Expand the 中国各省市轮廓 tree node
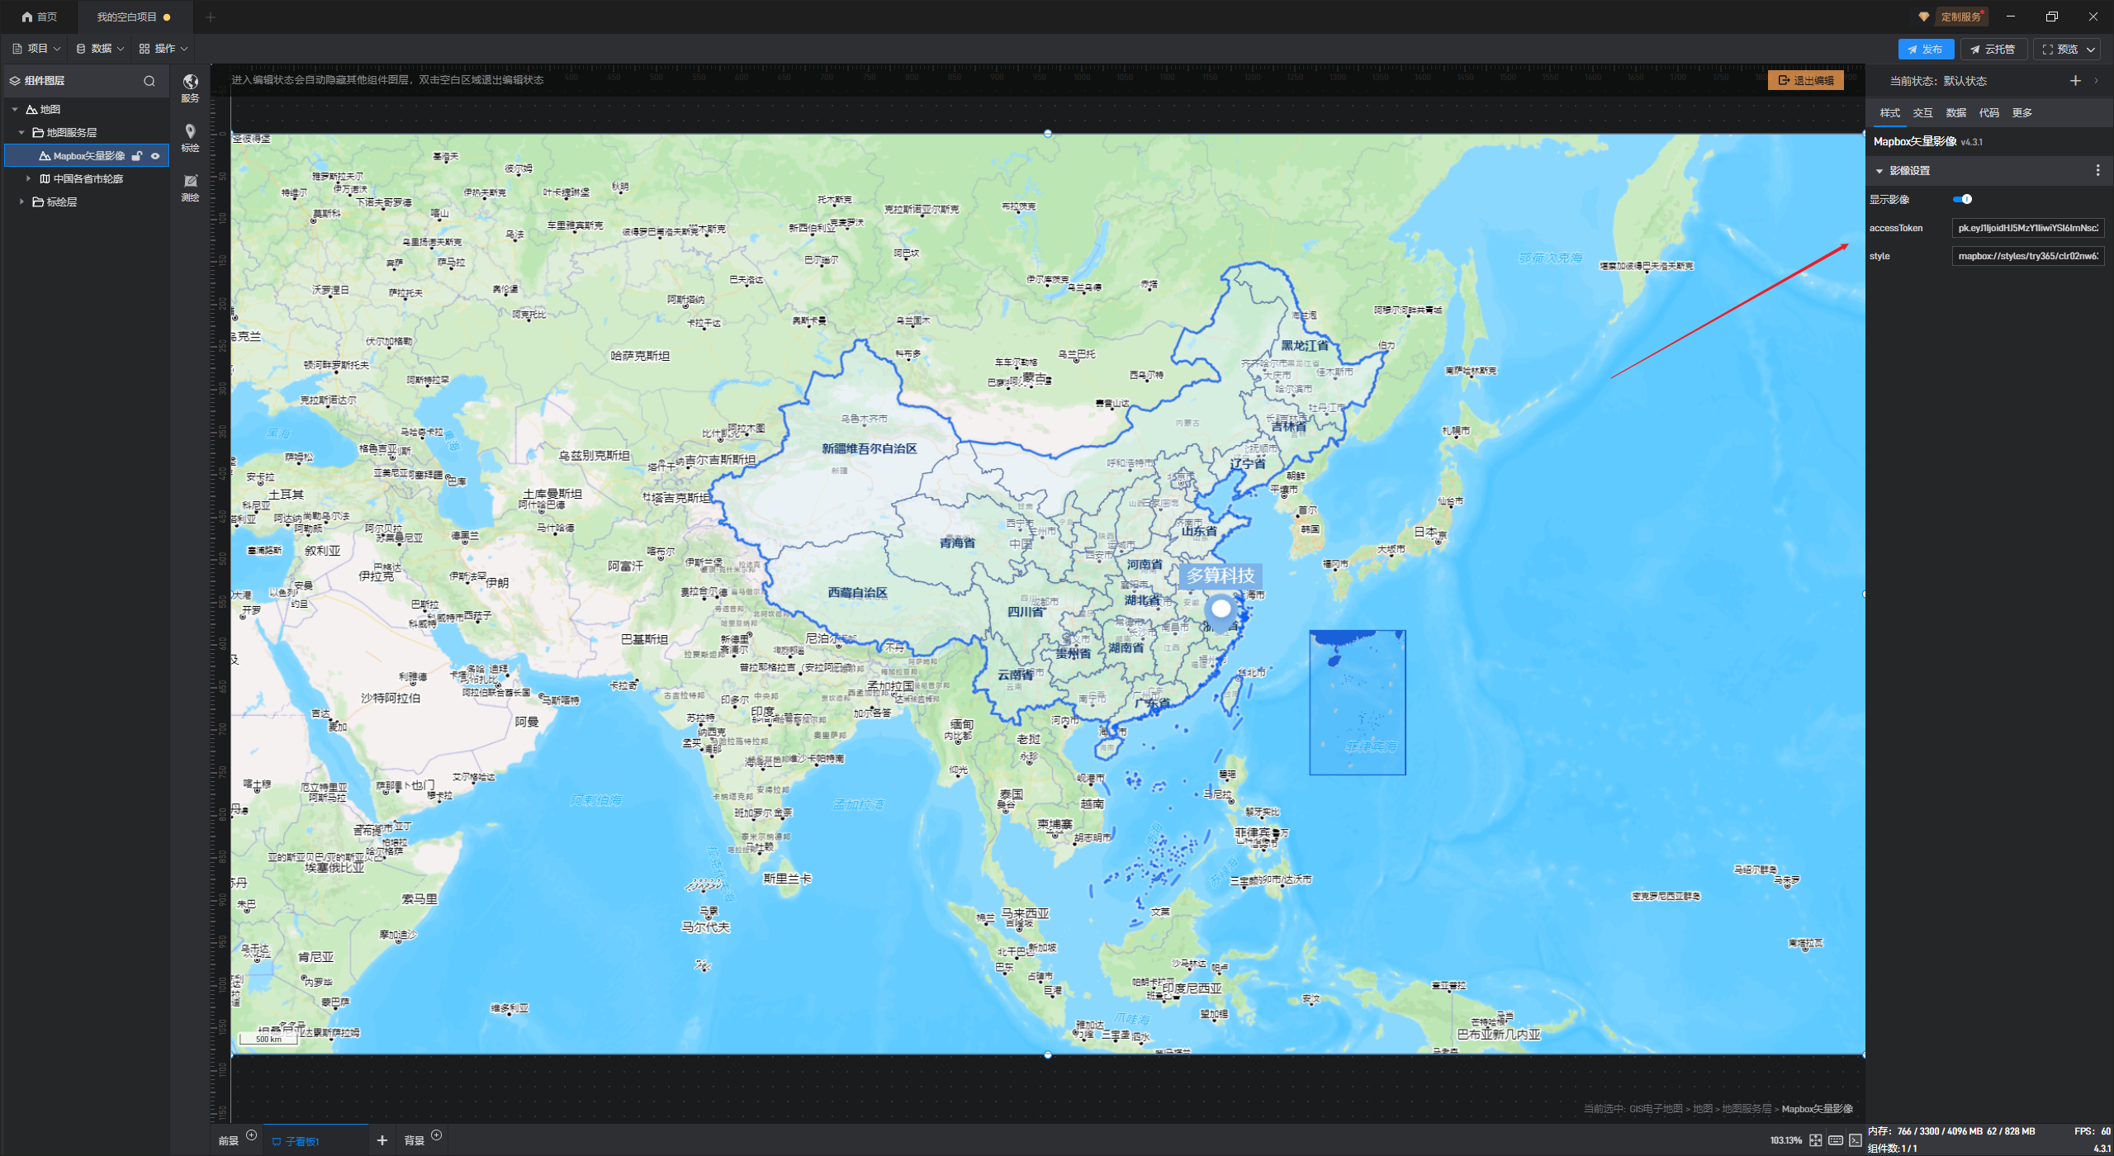The image size is (2114, 1156). pyautogui.click(x=28, y=178)
